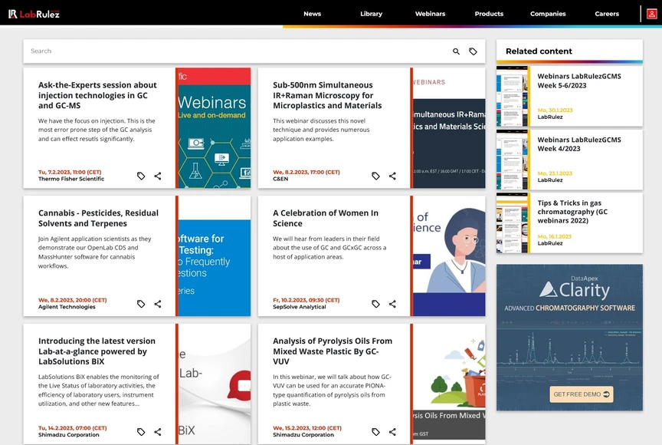The height and width of the screenshot is (445, 662).
Task: Open the Companies menu item
Action: point(548,14)
